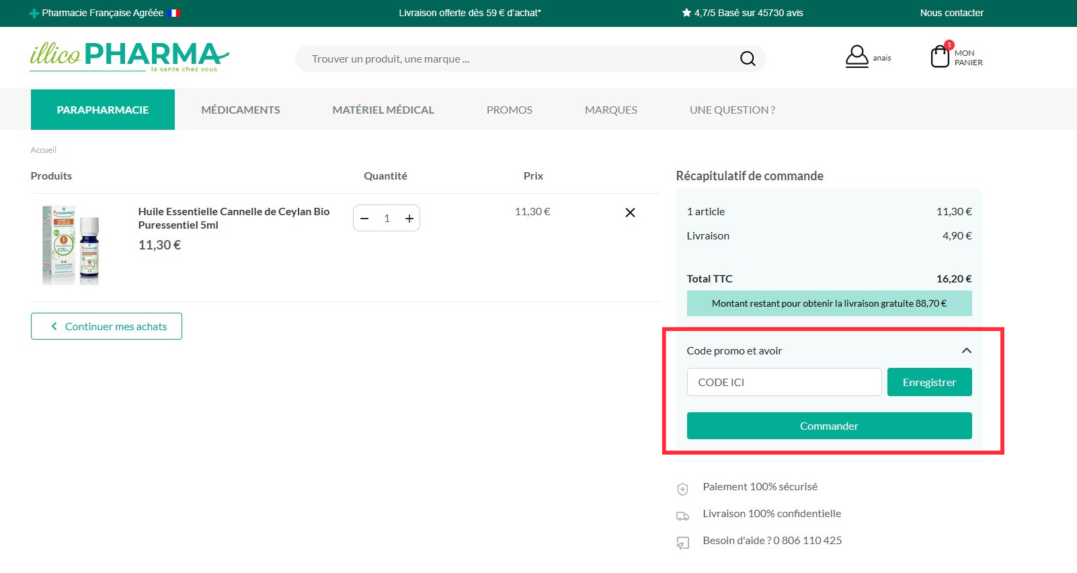Open the Parapharmacie tab

click(x=103, y=110)
